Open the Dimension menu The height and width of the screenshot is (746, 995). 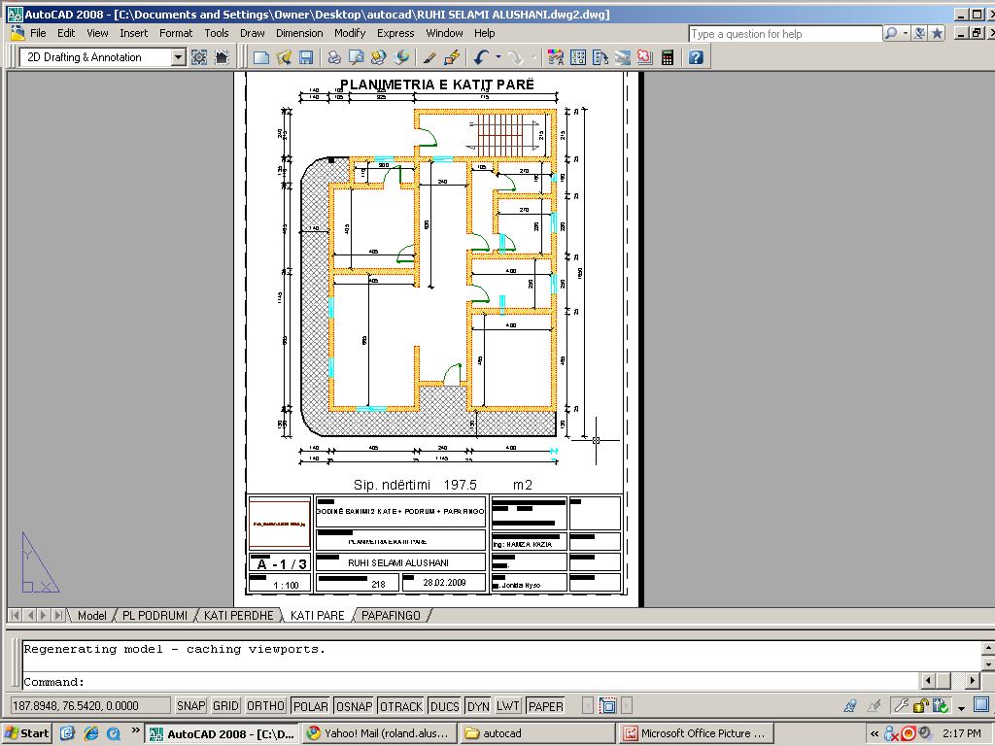tap(299, 33)
